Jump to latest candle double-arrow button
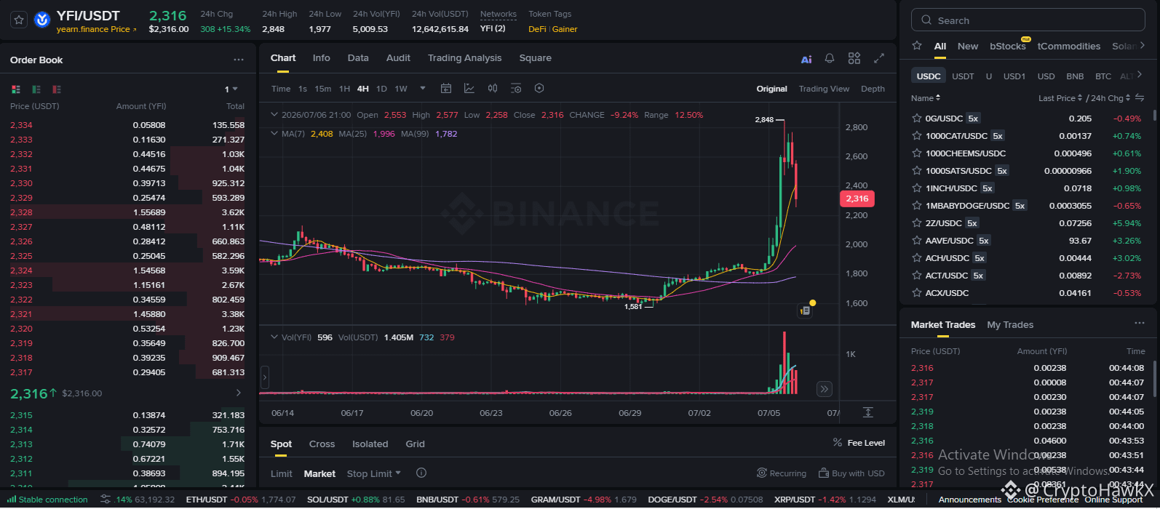The height and width of the screenshot is (509, 1160). point(824,389)
